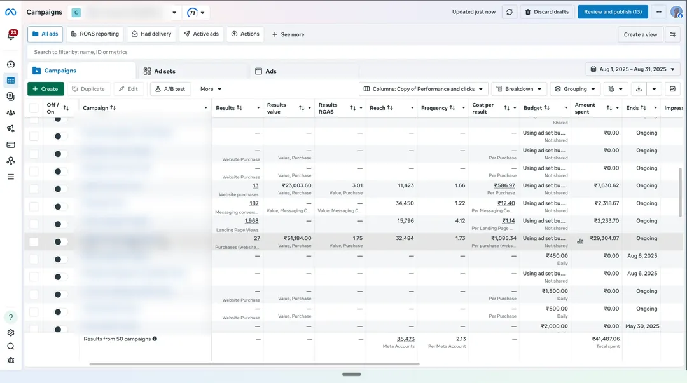Viewport: 687px width, 383px height.
Task: Tick checkbox for the ₹2,233.70 campaign row
Action: point(34,224)
